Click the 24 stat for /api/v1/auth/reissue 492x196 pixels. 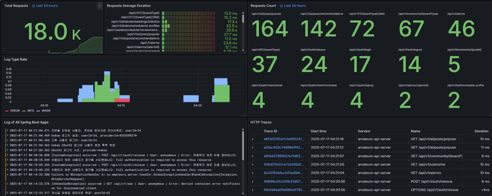click(314, 64)
